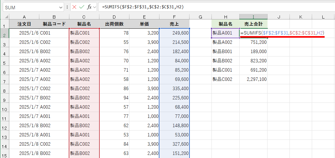Click the 151,200 sales cell
Viewport: 335px width, 158px height.
coord(174,154)
